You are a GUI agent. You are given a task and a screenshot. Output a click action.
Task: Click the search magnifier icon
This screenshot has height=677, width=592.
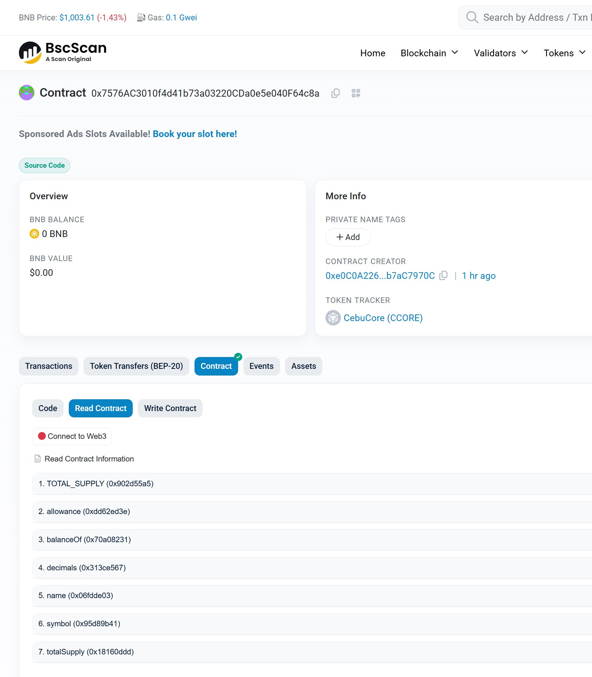(472, 17)
